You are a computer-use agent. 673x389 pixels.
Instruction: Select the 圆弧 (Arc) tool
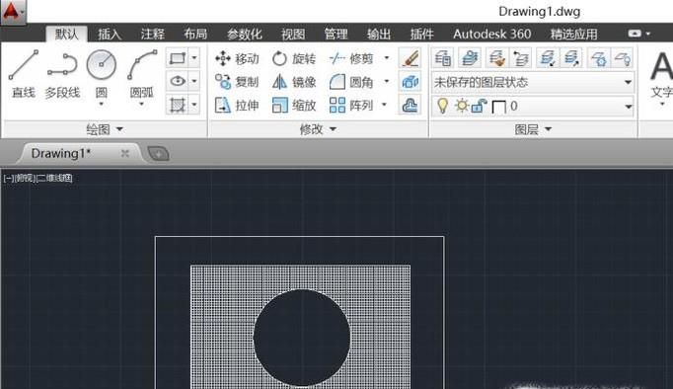[142, 73]
